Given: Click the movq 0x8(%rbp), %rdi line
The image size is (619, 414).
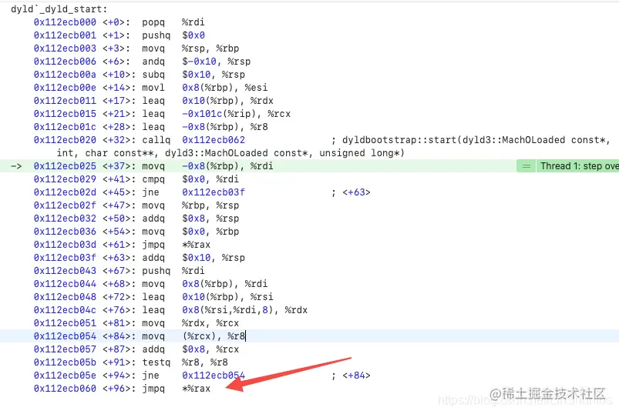Looking at the screenshot, I should [x=151, y=284].
